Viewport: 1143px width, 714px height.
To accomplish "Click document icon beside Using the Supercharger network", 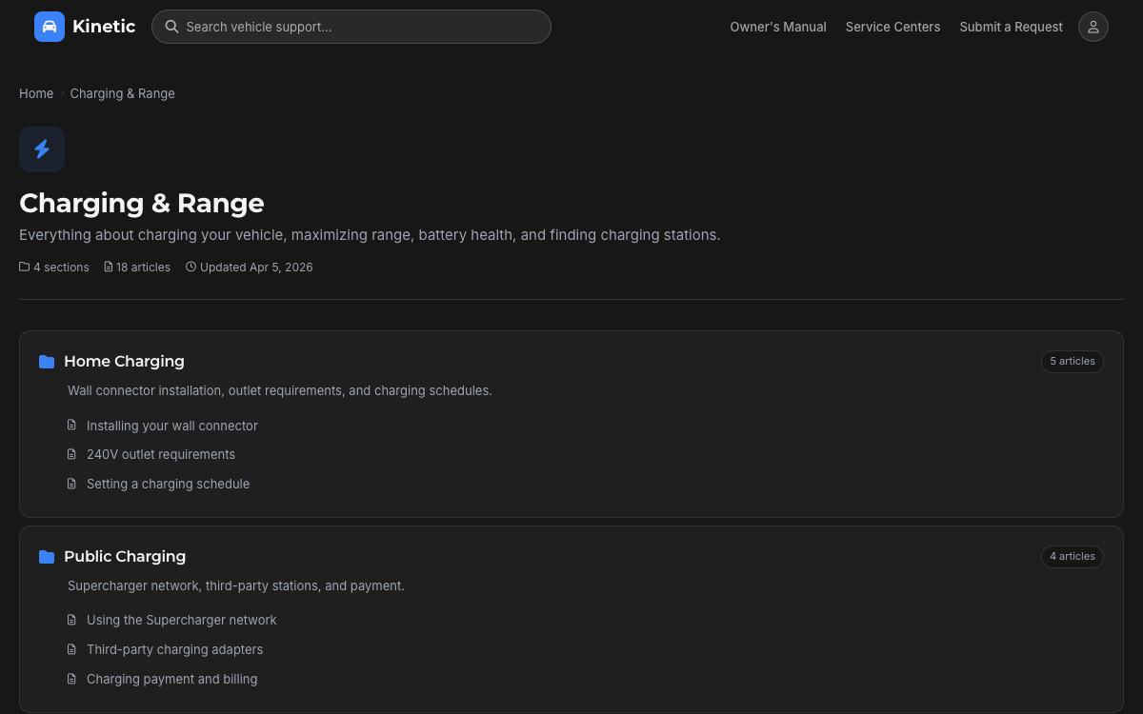I will (x=71, y=620).
